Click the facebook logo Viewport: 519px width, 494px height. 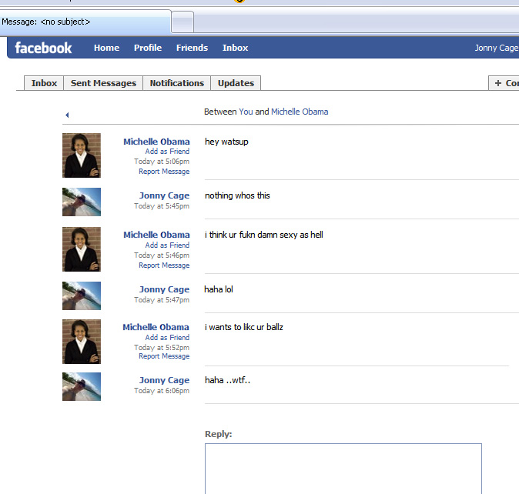tap(43, 48)
